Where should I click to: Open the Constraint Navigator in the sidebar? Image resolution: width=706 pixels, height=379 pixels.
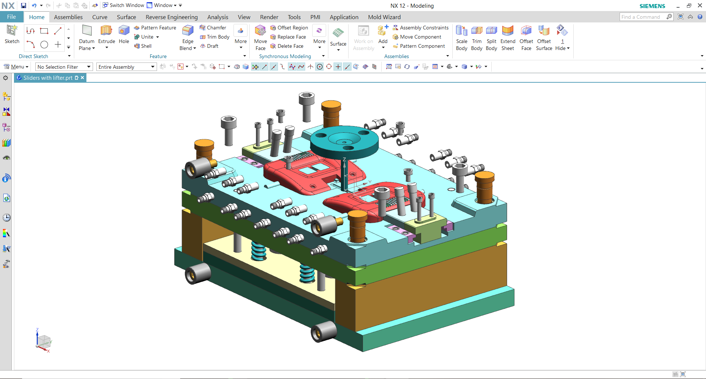[6, 111]
